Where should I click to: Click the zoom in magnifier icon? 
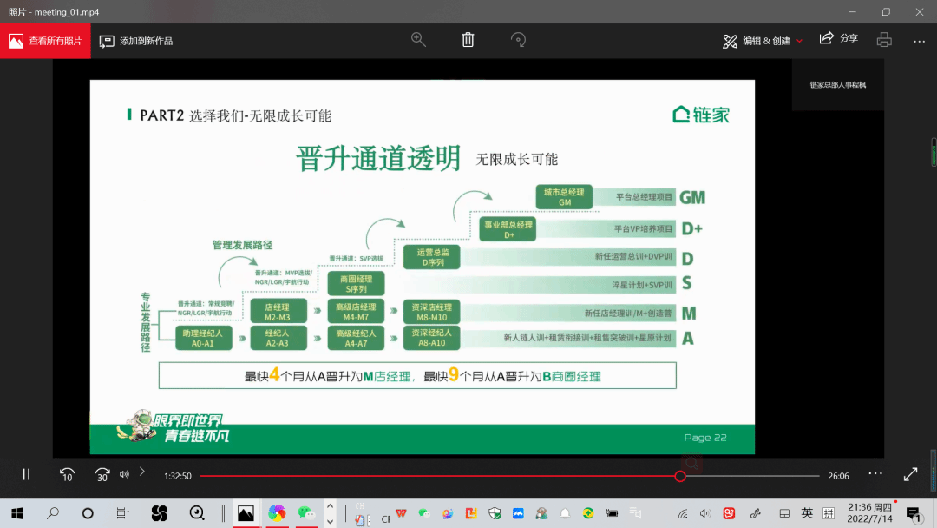click(418, 40)
